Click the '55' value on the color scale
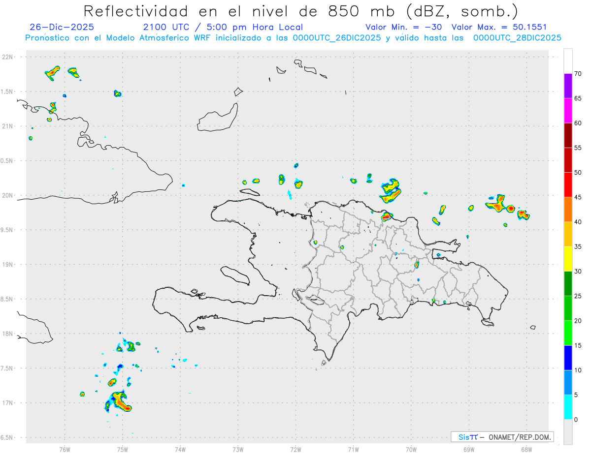The height and width of the screenshot is (456, 591). (x=578, y=148)
